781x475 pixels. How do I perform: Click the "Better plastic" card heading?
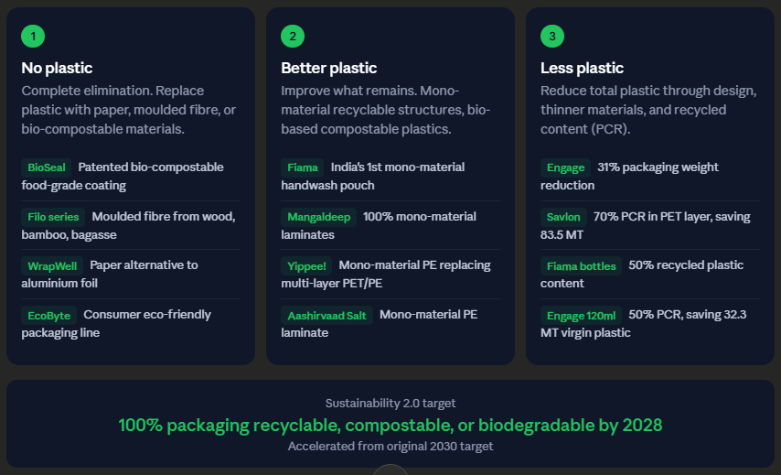tap(328, 68)
